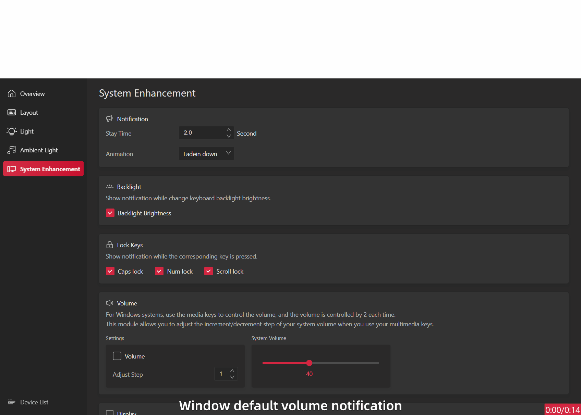
Task: Click the System Enhancement monitor icon
Action: click(12, 169)
